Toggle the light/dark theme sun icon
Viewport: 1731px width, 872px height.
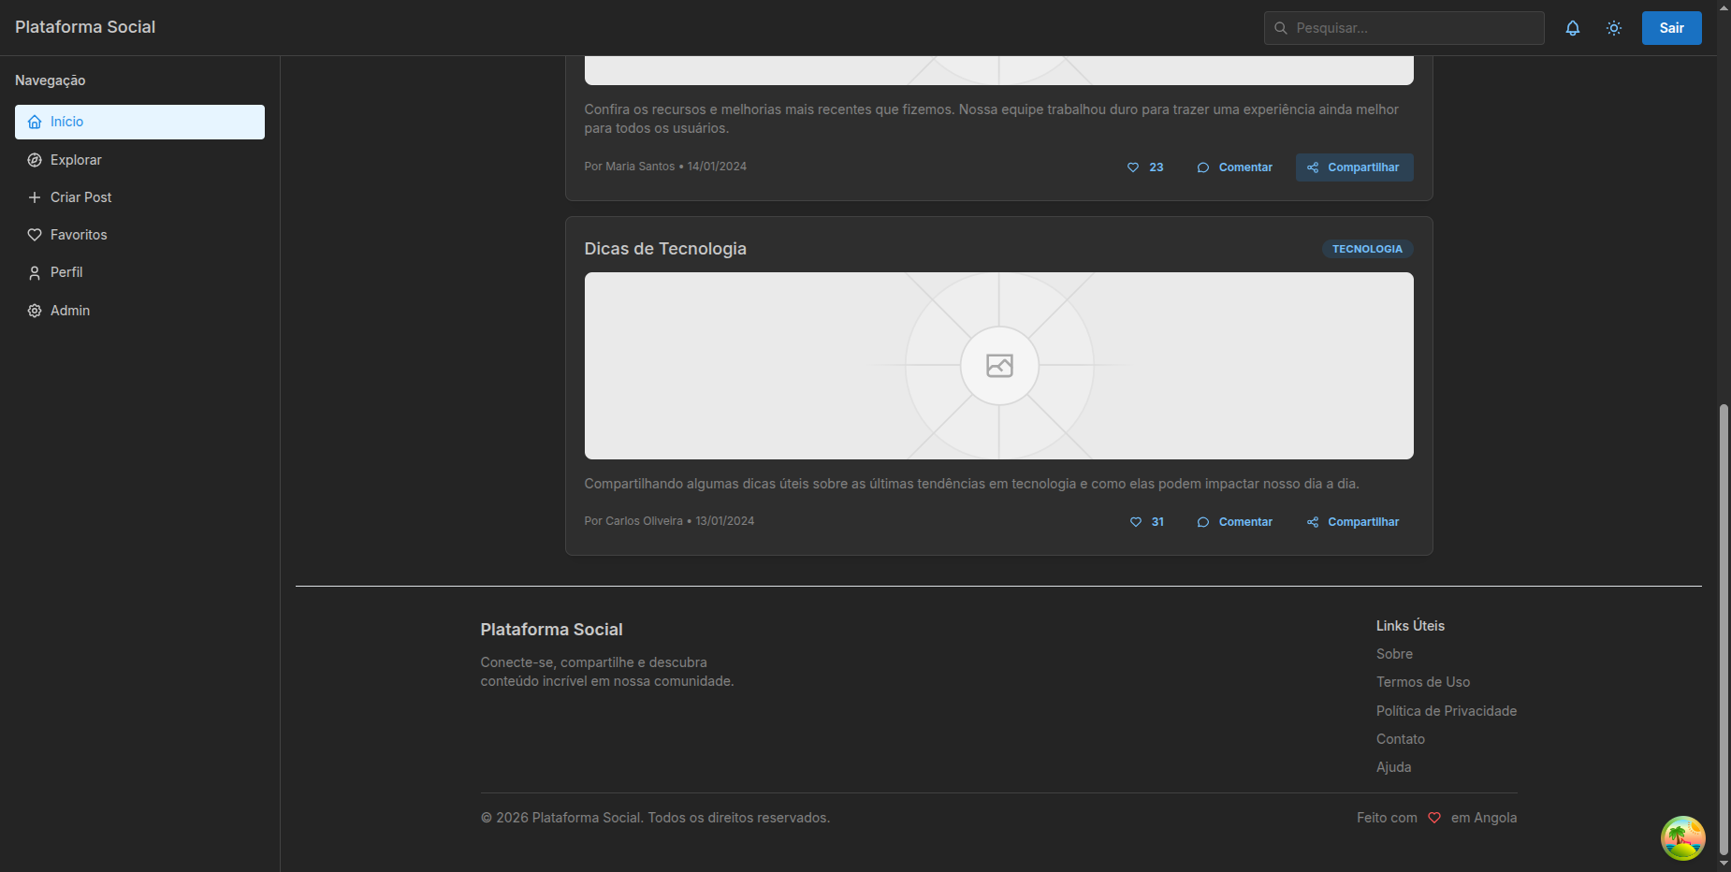[x=1614, y=28]
